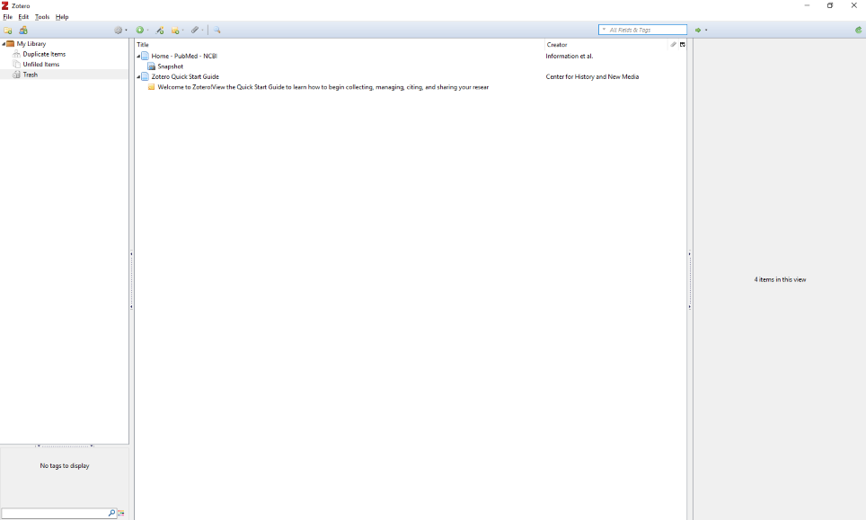Click the green Sync with server icon
This screenshot has height=520, width=866.
[858, 31]
